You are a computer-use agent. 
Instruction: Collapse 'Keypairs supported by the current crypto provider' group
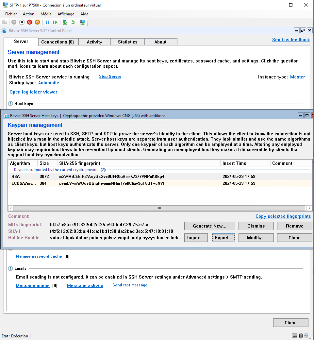pos(60,170)
